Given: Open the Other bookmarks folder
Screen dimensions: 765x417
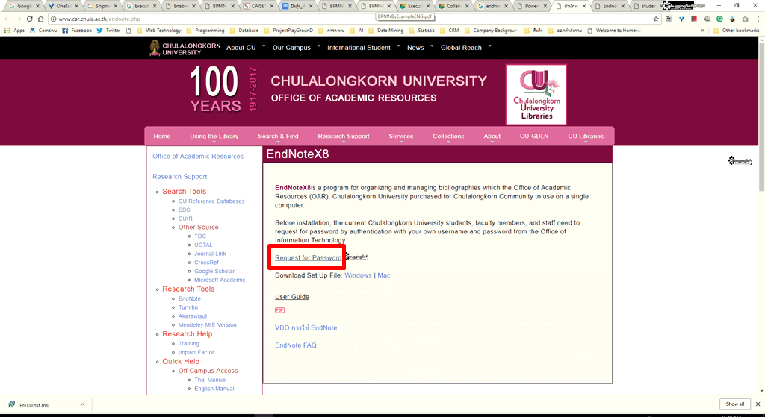Looking at the screenshot, I should pyautogui.click(x=736, y=30).
